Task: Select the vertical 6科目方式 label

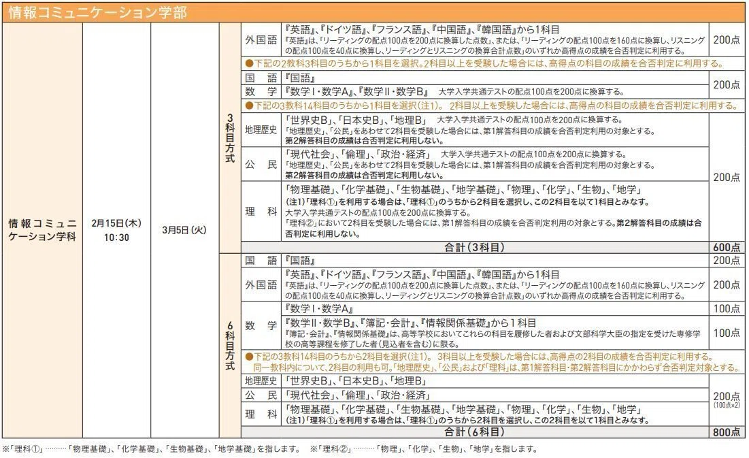Action: pos(230,346)
